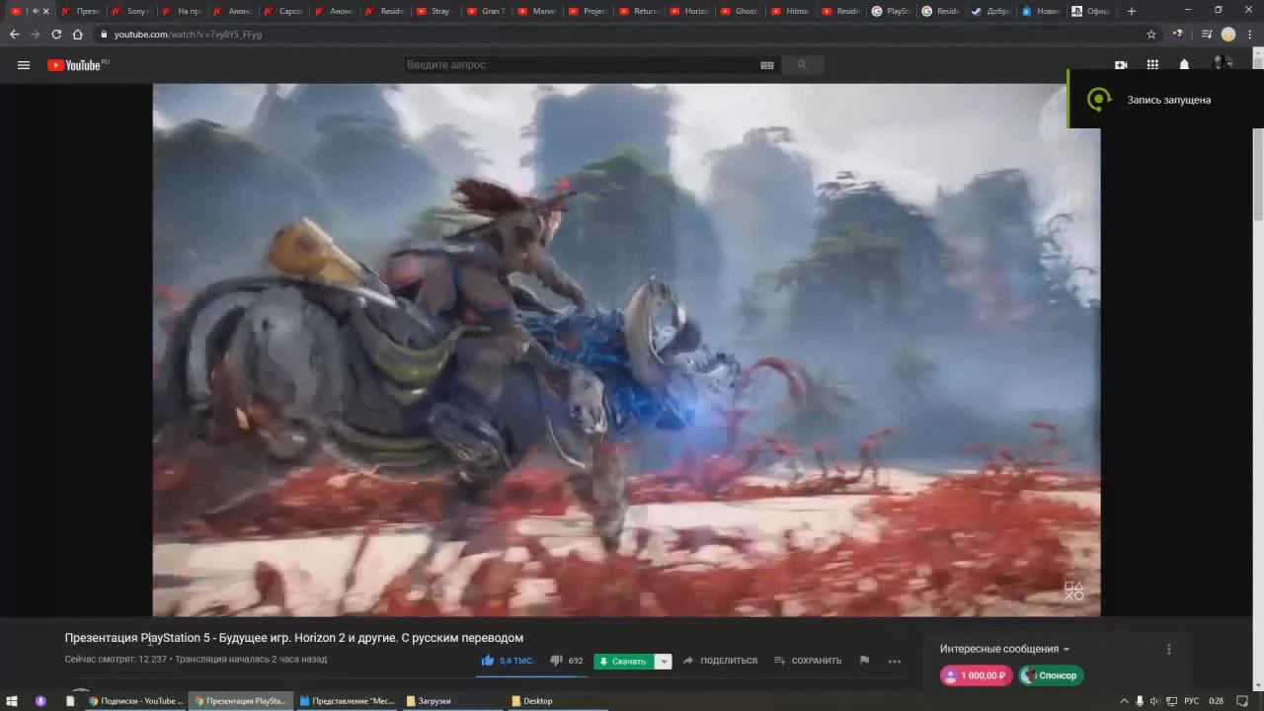Switch to the Ghost tab
This screenshot has width=1264, height=711.
coord(740,11)
